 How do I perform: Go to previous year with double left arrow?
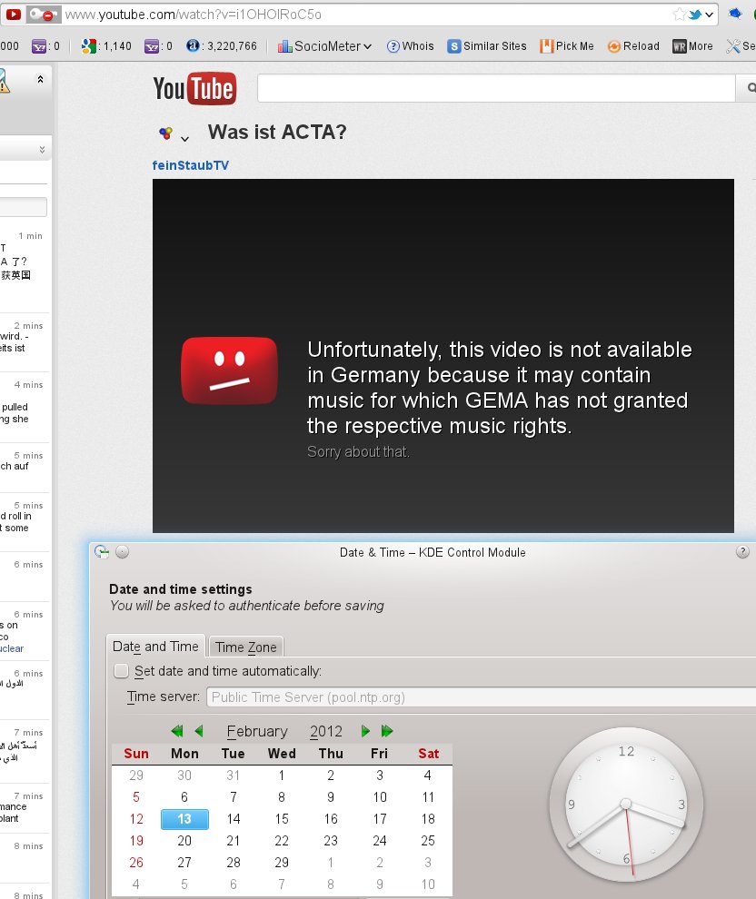[177, 731]
